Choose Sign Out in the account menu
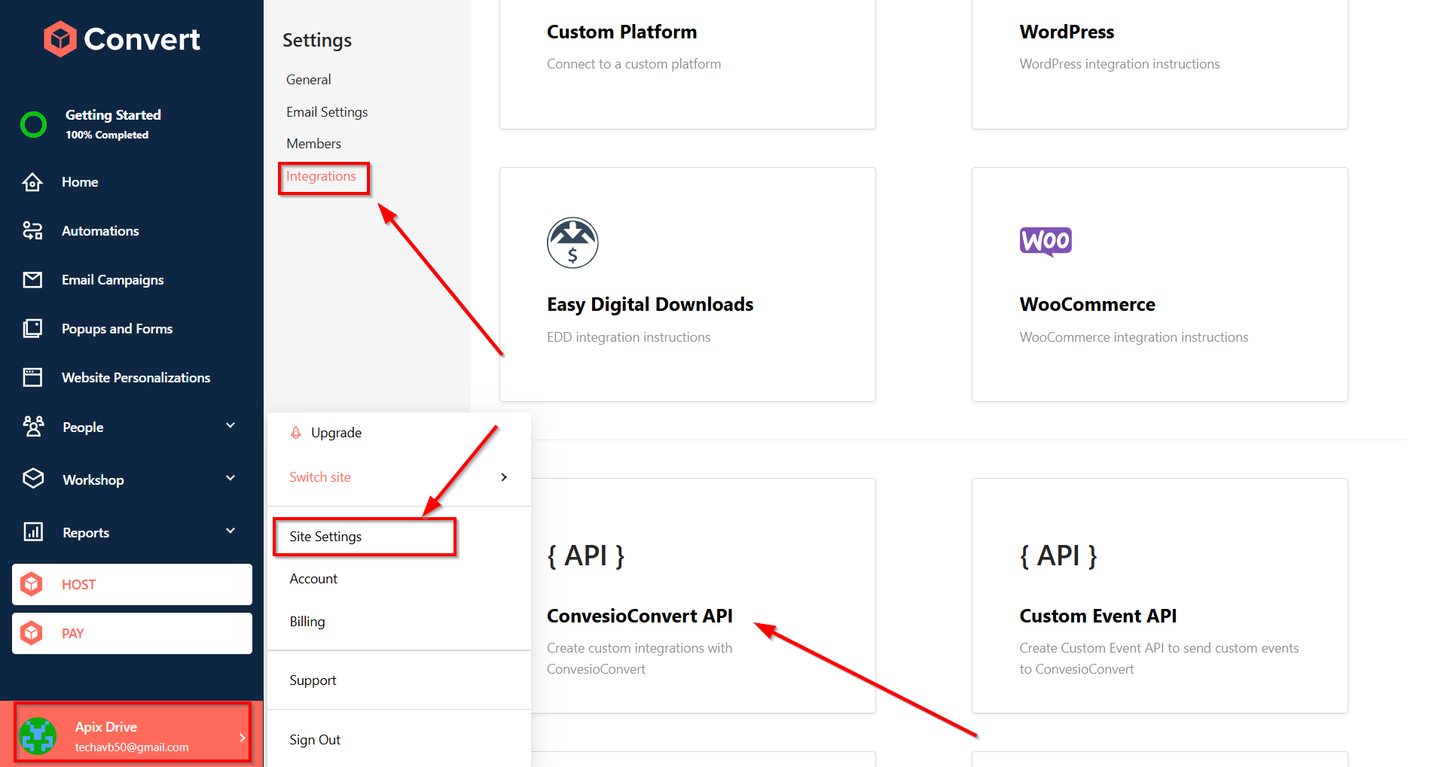 pos(315,740)
